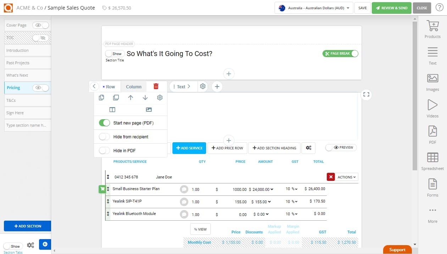Open the PDF panel icon

point(432,134)
